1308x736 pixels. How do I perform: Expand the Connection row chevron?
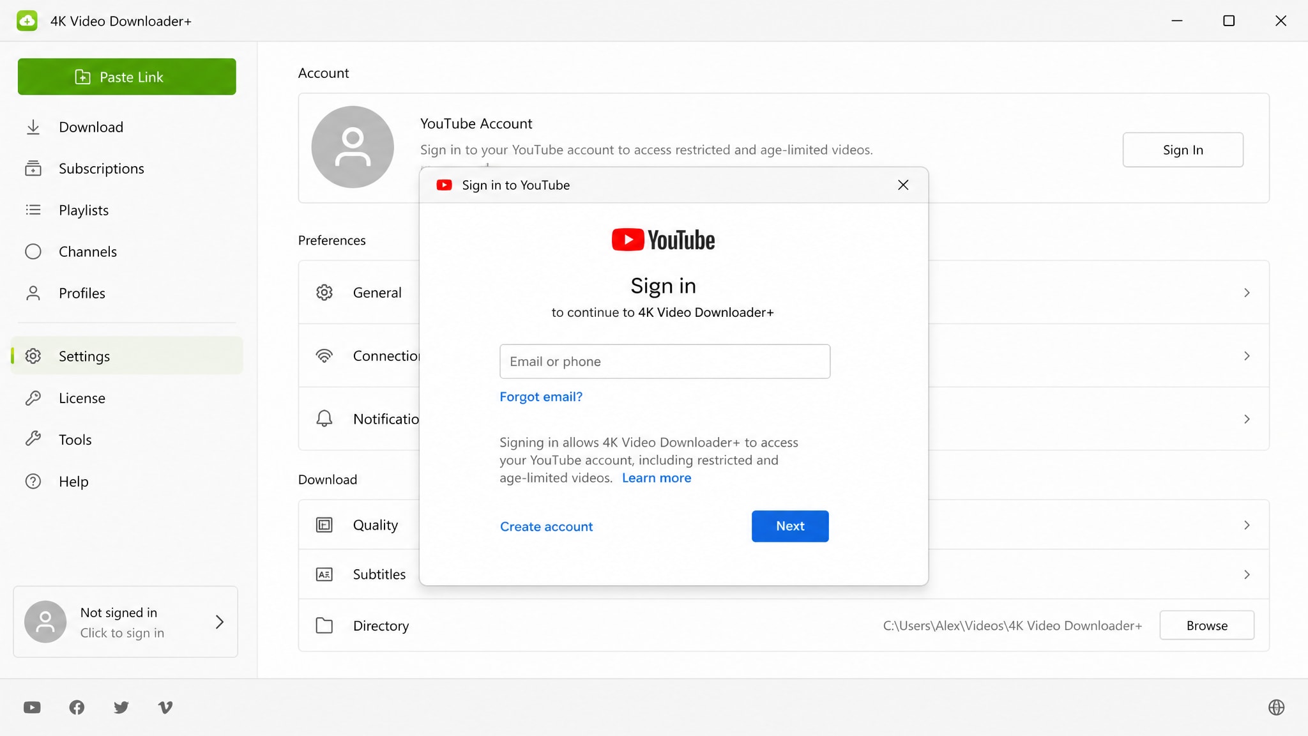tap(1247, 356)
